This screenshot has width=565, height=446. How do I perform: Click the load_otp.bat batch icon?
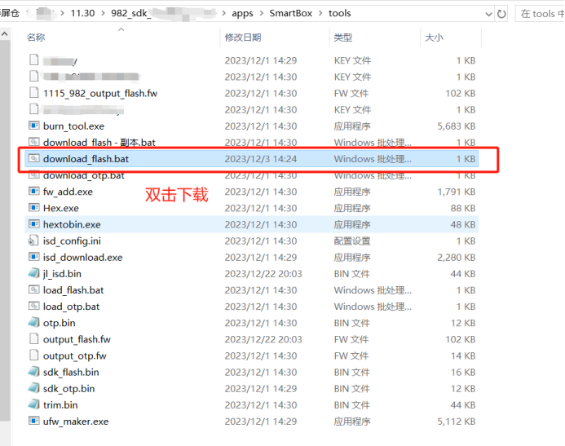point(34,307)
